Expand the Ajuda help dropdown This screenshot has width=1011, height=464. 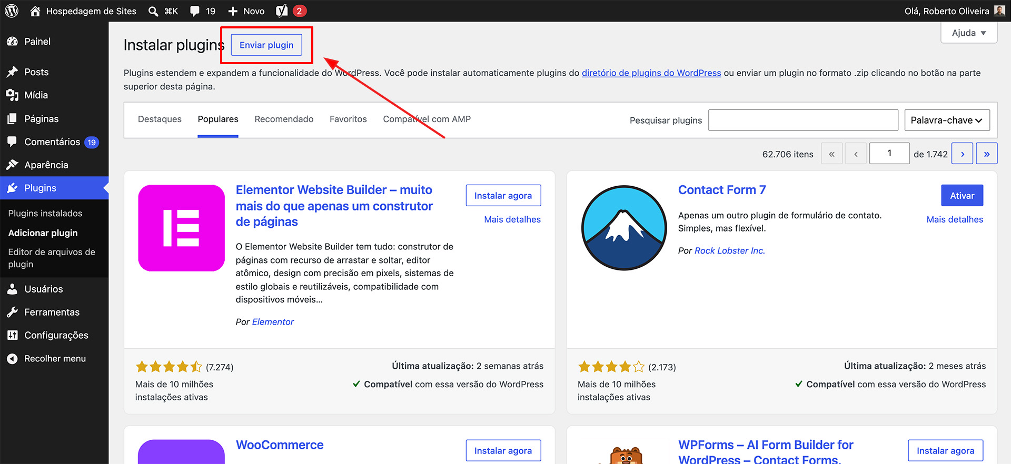[x=969, y=33]
